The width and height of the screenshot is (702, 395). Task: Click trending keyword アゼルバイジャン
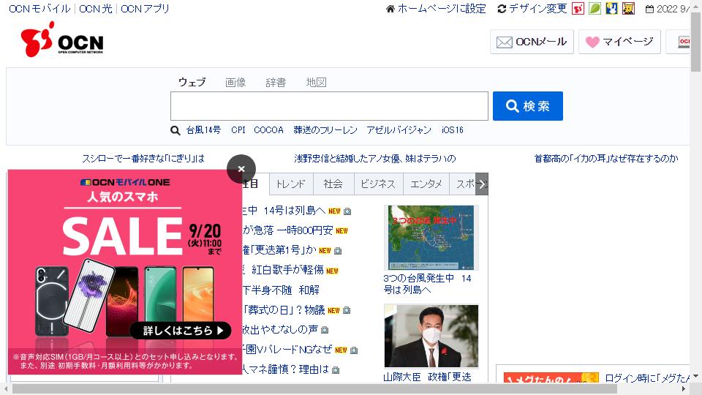point(399,130)
